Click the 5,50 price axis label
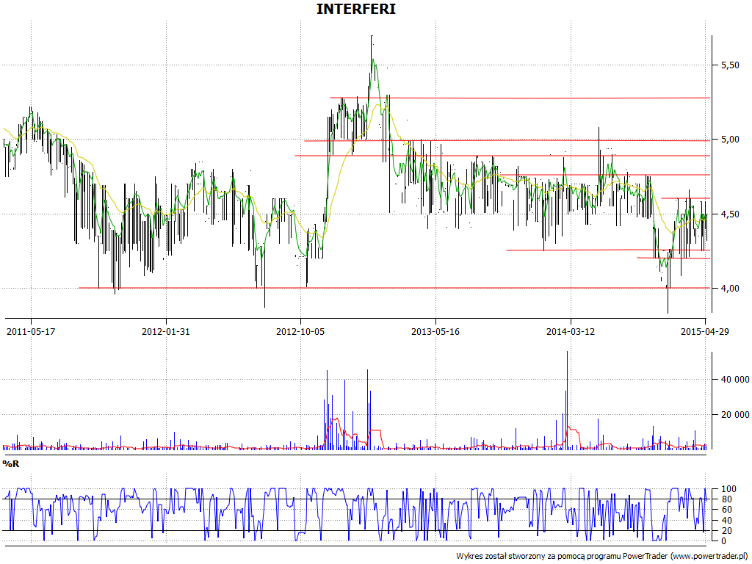 730,65
